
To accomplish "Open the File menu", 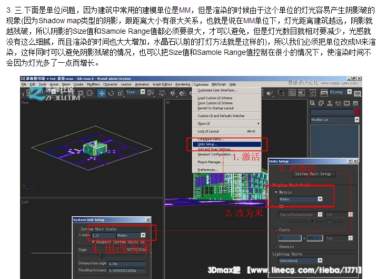I will [x=24, y=84].
